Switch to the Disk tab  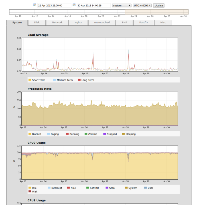(x=37, y=22)
